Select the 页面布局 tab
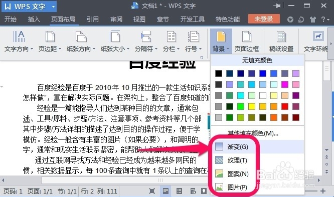Viewport: 334px width, 197px height. click(63, 19)
